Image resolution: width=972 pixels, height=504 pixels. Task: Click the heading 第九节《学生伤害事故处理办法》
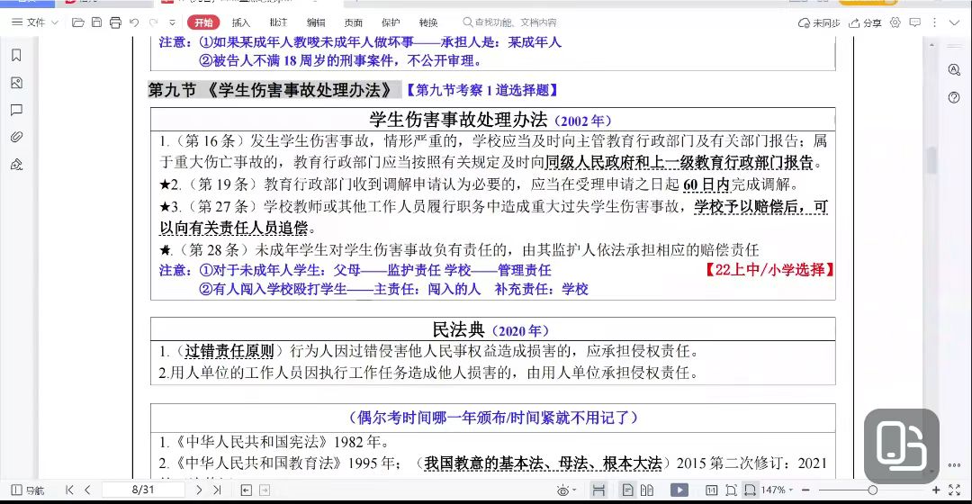pyautogui.click(x=272, y=90)
